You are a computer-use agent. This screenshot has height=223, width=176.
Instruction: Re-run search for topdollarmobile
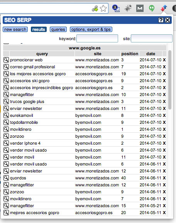[6, 122]
